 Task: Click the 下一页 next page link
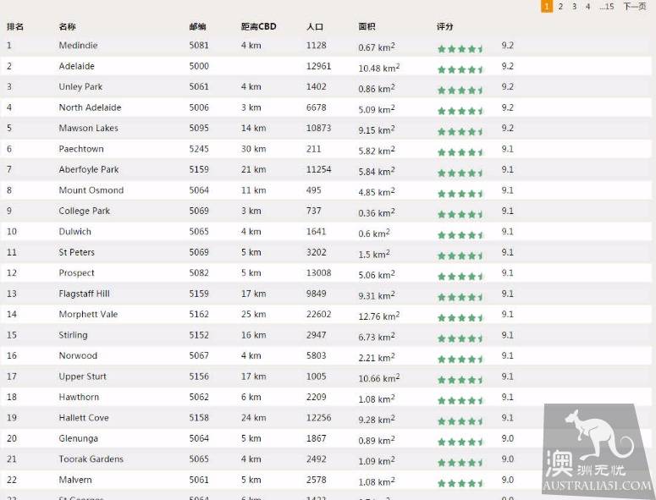(635, 6)
